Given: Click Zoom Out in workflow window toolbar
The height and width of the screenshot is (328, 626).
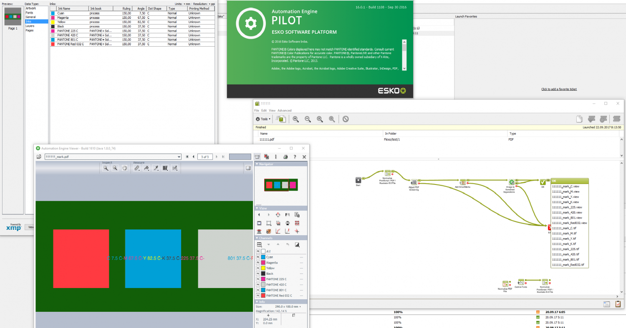Looking at the screenshot, I should [308, 119].
